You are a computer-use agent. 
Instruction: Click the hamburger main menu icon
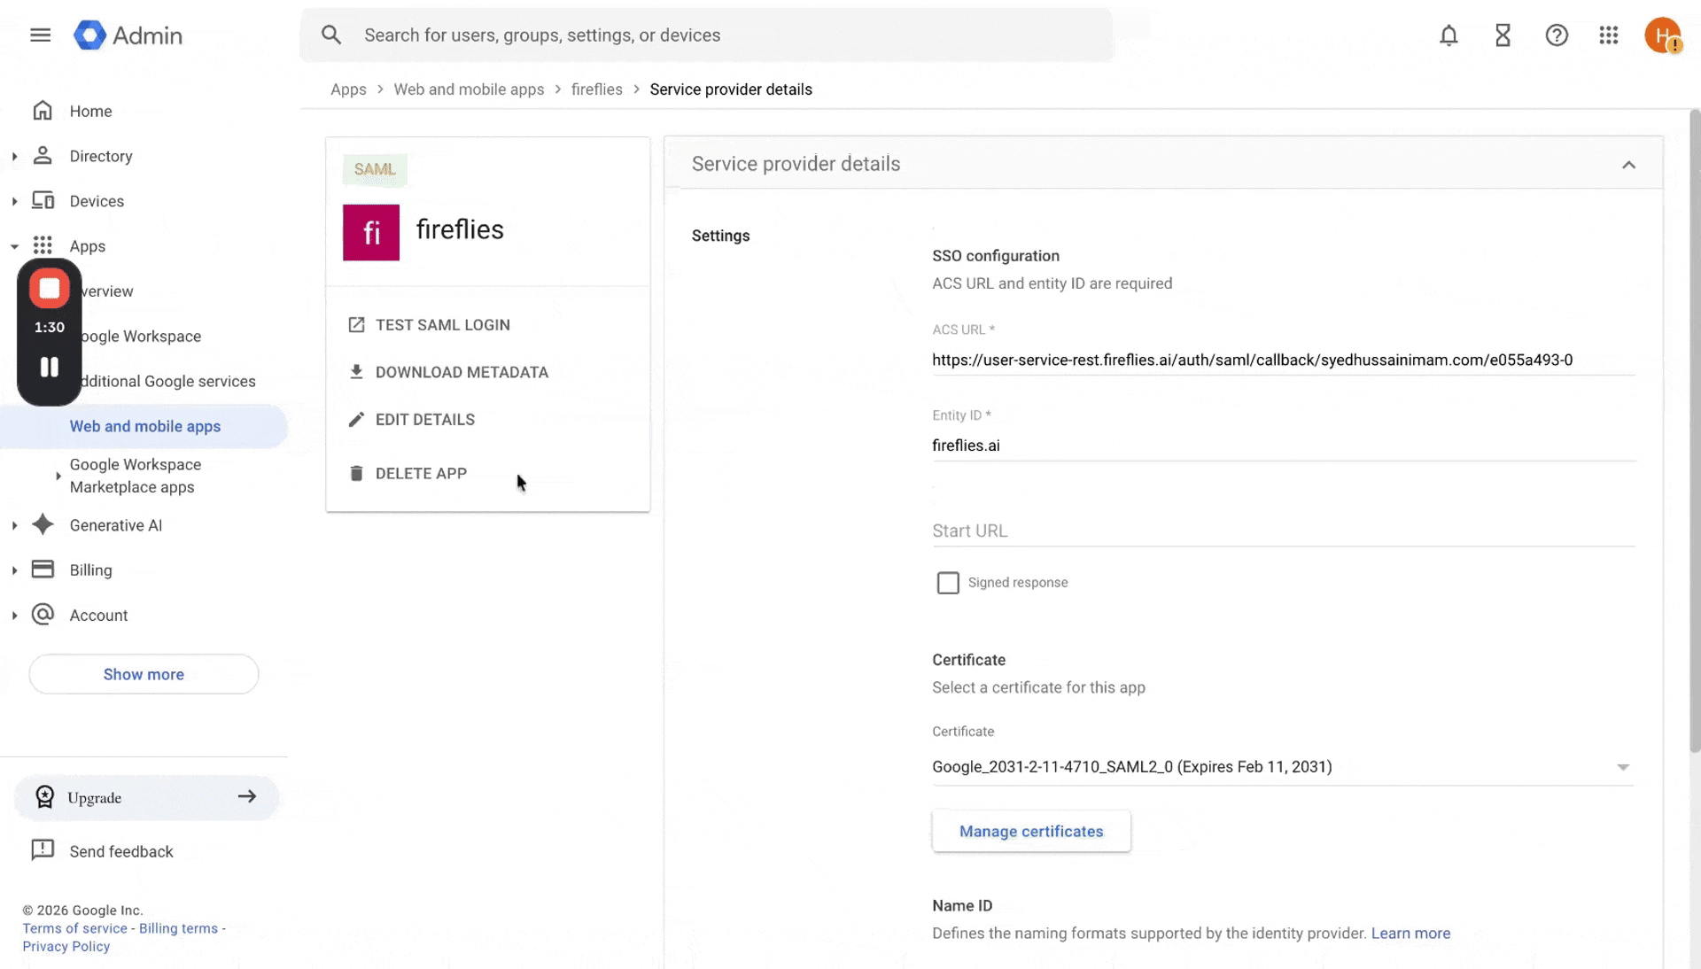(40, 35)
